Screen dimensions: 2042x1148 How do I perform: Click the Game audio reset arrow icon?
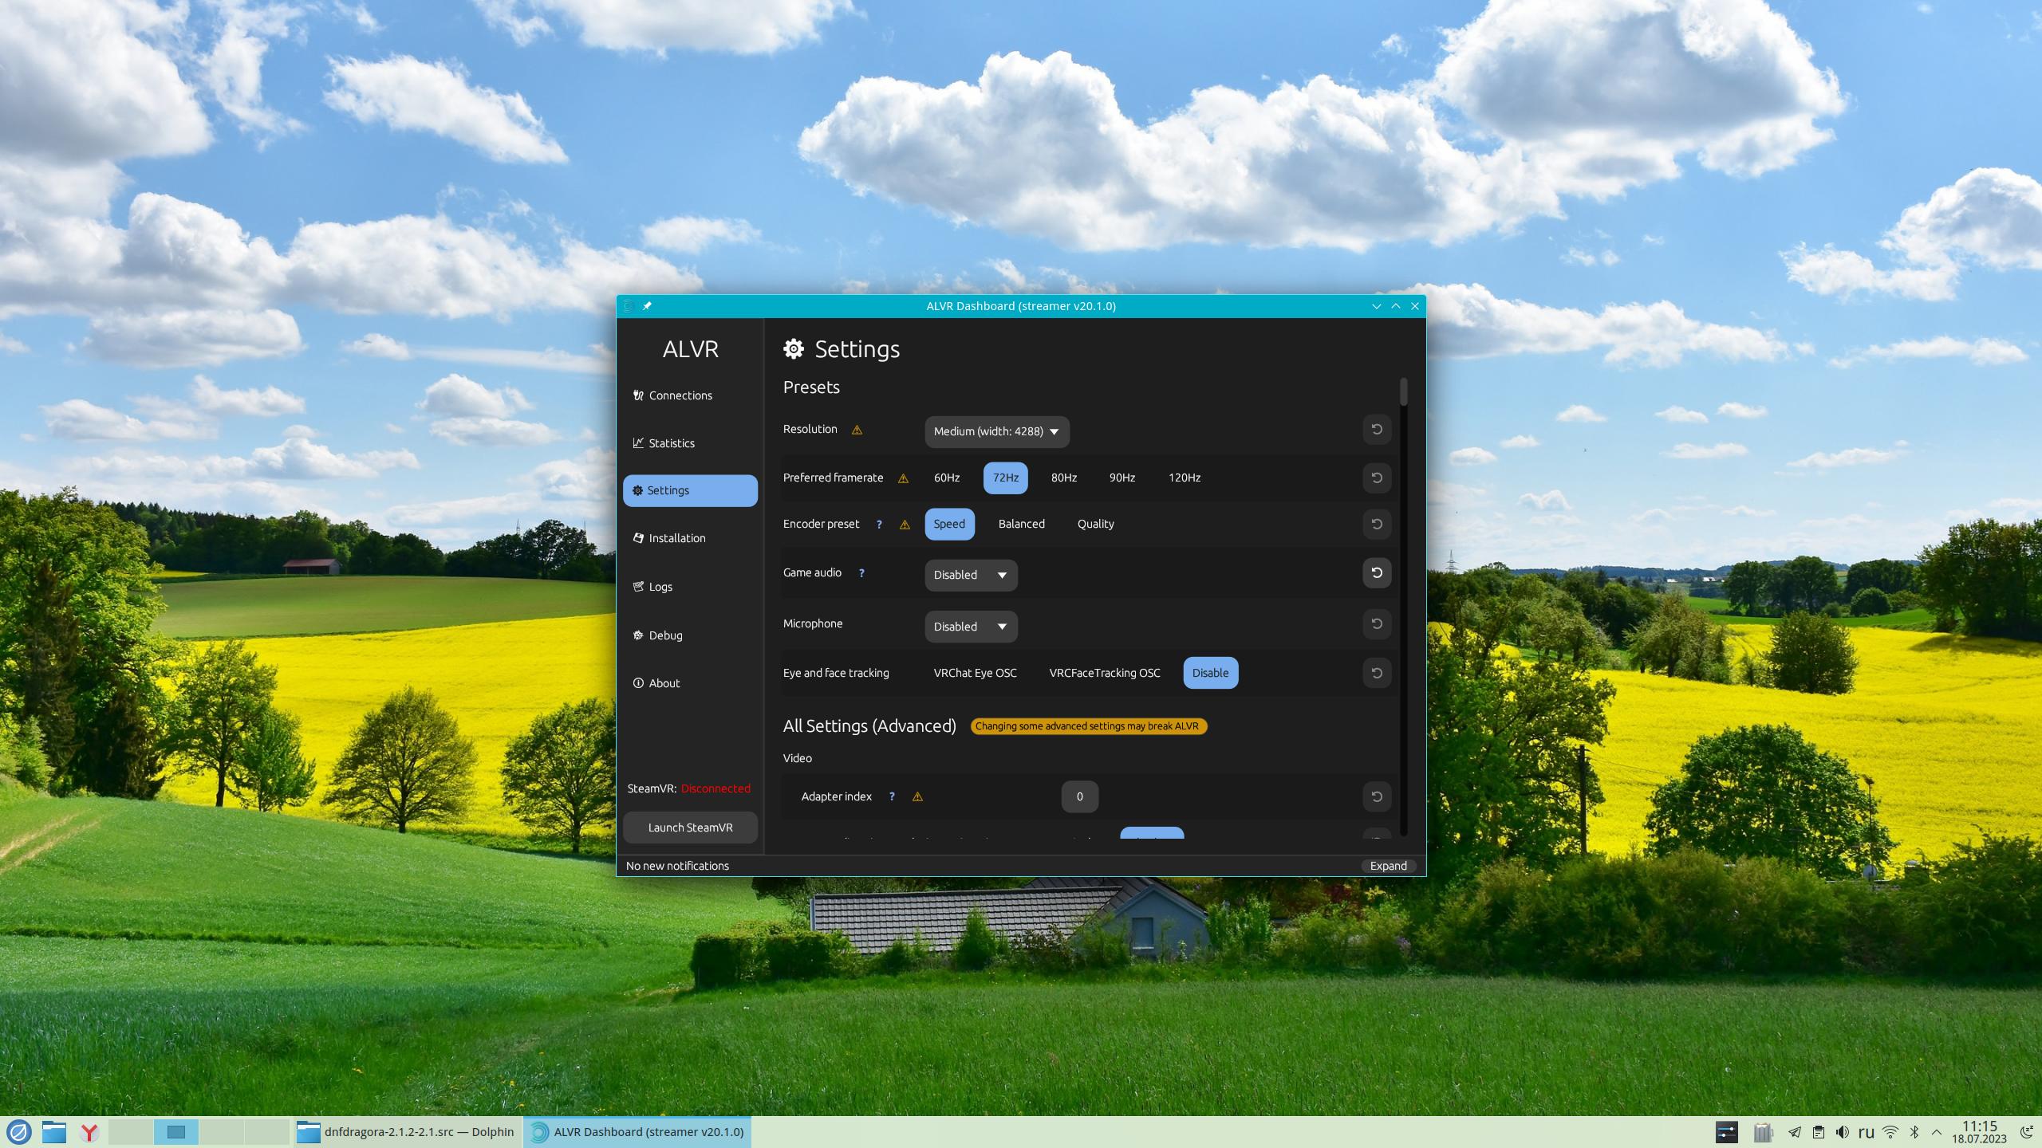point(1376,573)
